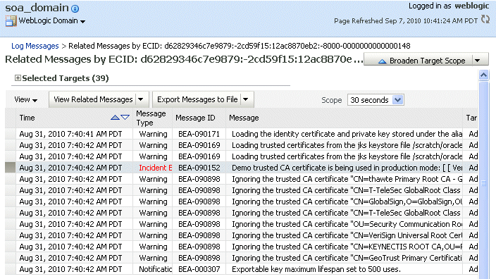Image resolution: width=496 pixels, height=279 pixels.
Task: Sort the Time column ascending
Action: coord(115,118)
